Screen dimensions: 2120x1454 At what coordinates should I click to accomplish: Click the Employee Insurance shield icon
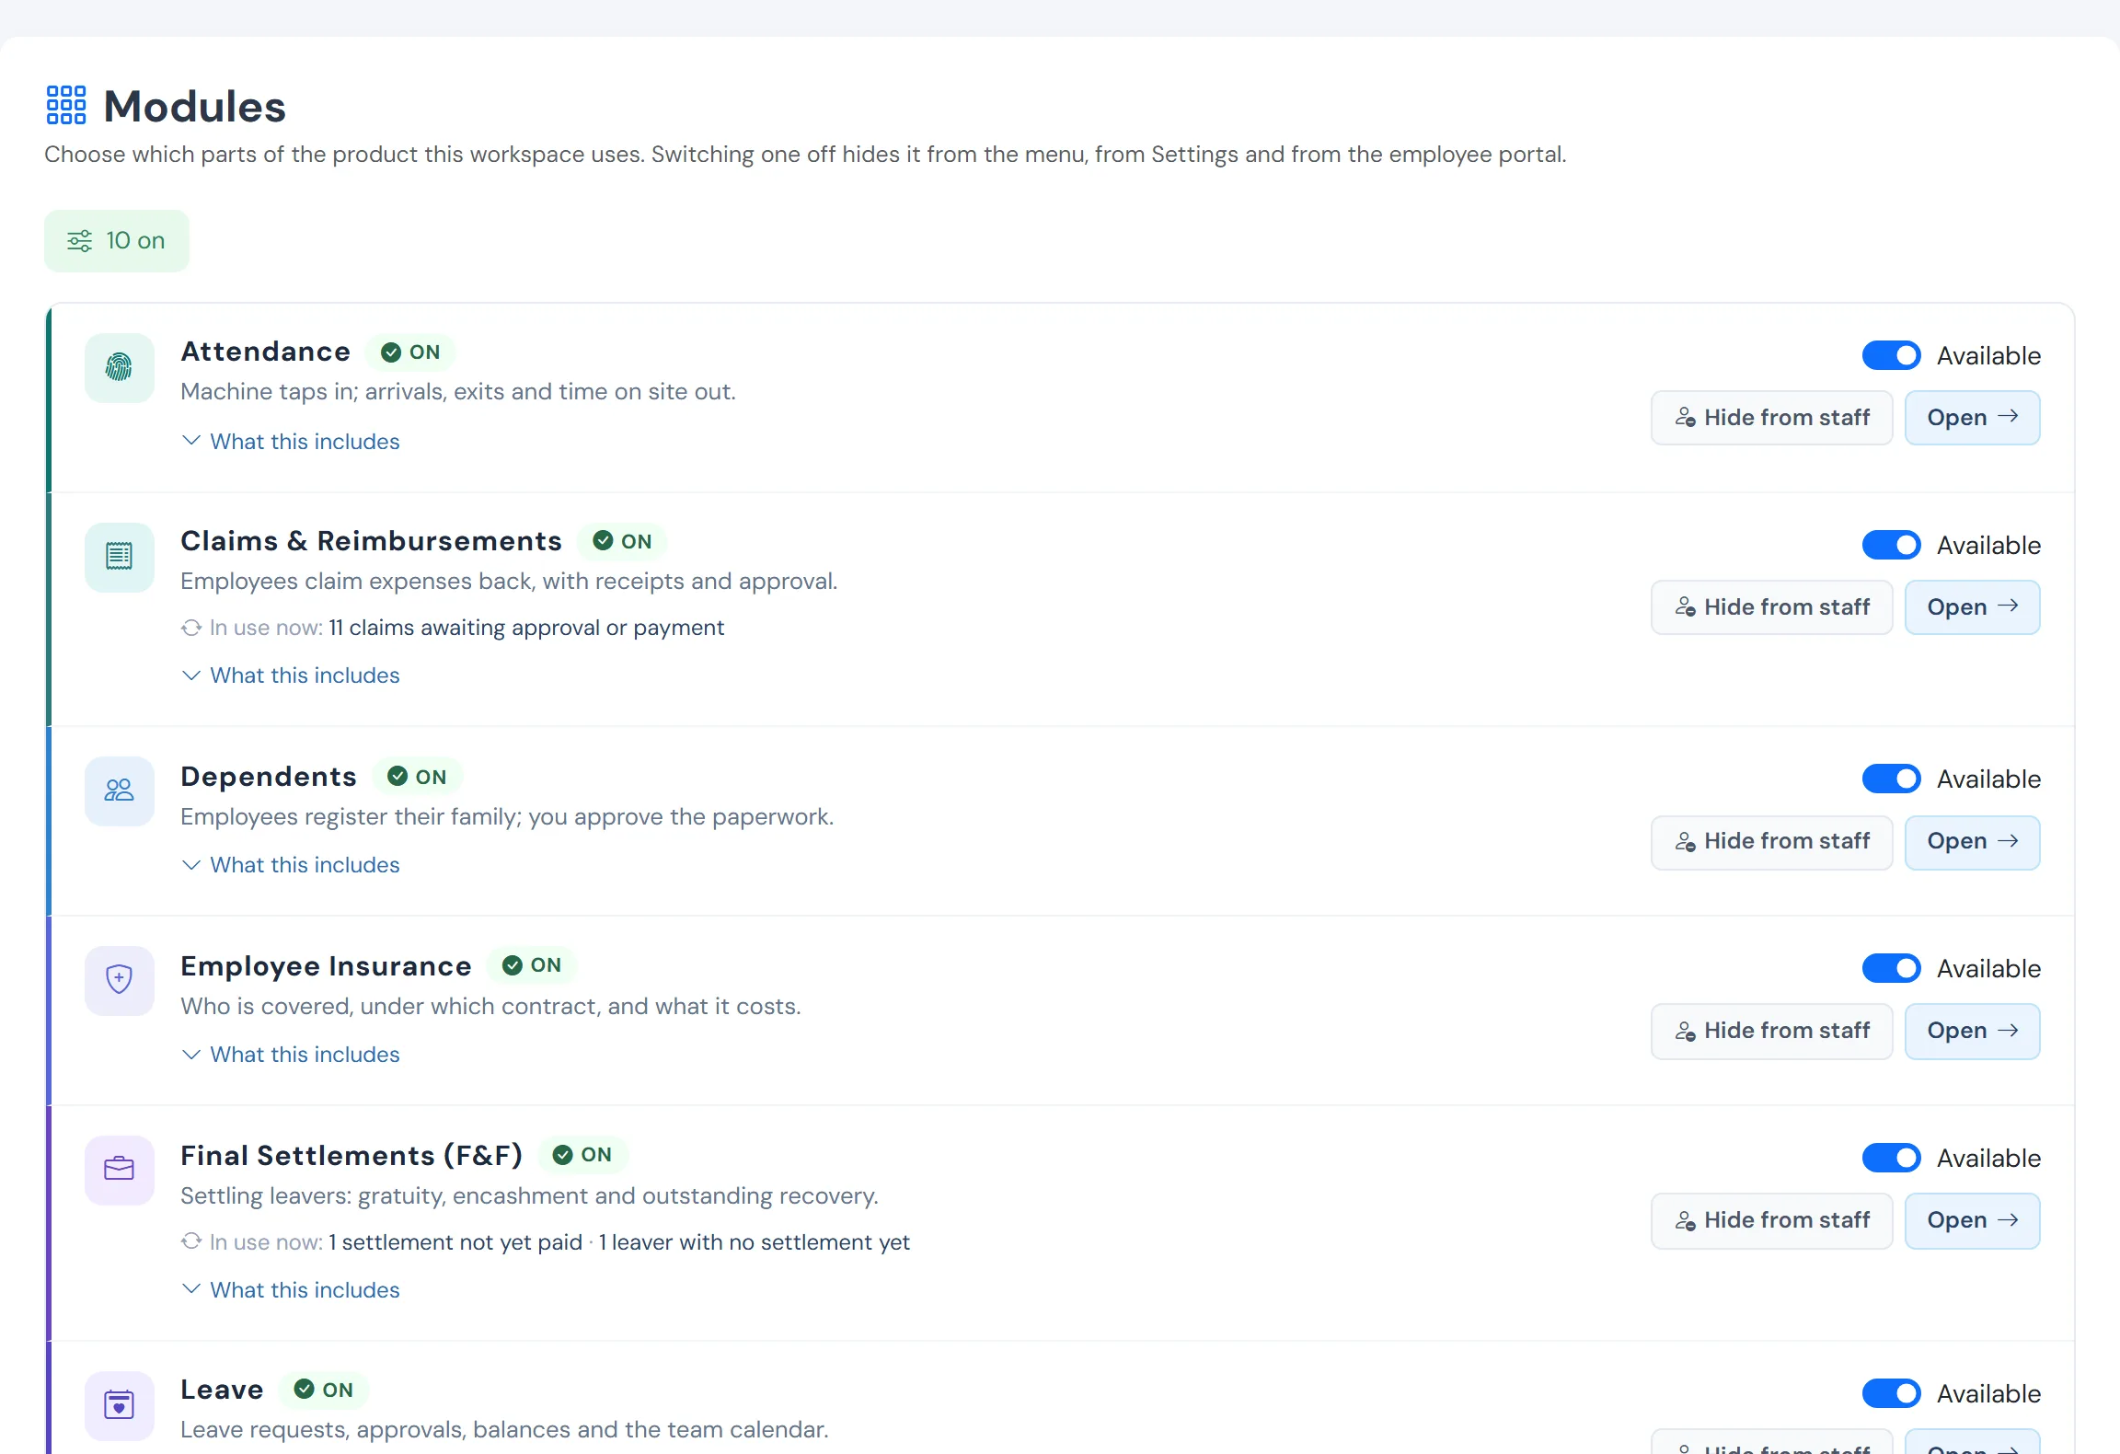pos(120,981)
